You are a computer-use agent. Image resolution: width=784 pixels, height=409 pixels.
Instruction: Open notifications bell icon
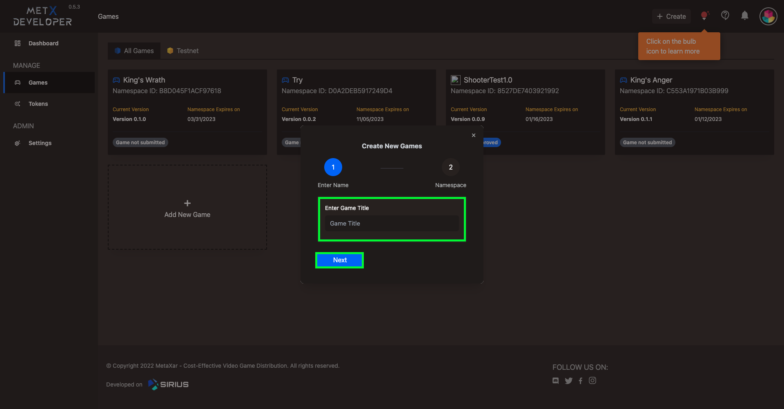tap(745, 16)
